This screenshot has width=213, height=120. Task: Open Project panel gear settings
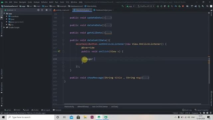47,10
